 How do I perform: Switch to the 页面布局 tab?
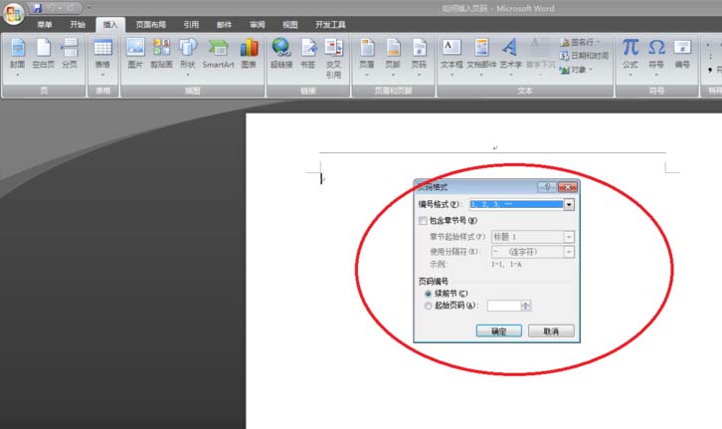click(x=150, y=24)
